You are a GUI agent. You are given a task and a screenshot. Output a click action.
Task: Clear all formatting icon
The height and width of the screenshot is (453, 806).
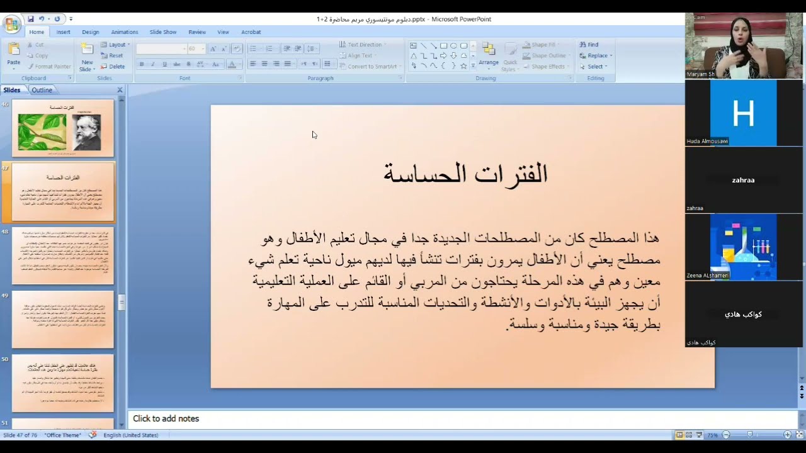click(237, 48)
